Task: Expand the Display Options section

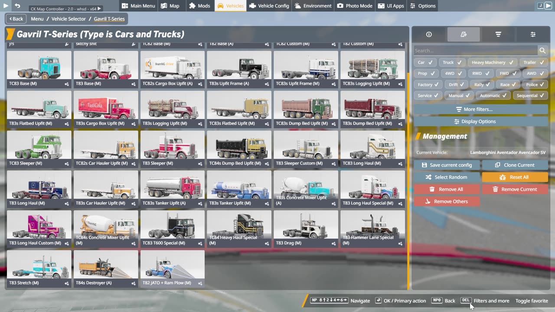Action: [x=481, y=121]
